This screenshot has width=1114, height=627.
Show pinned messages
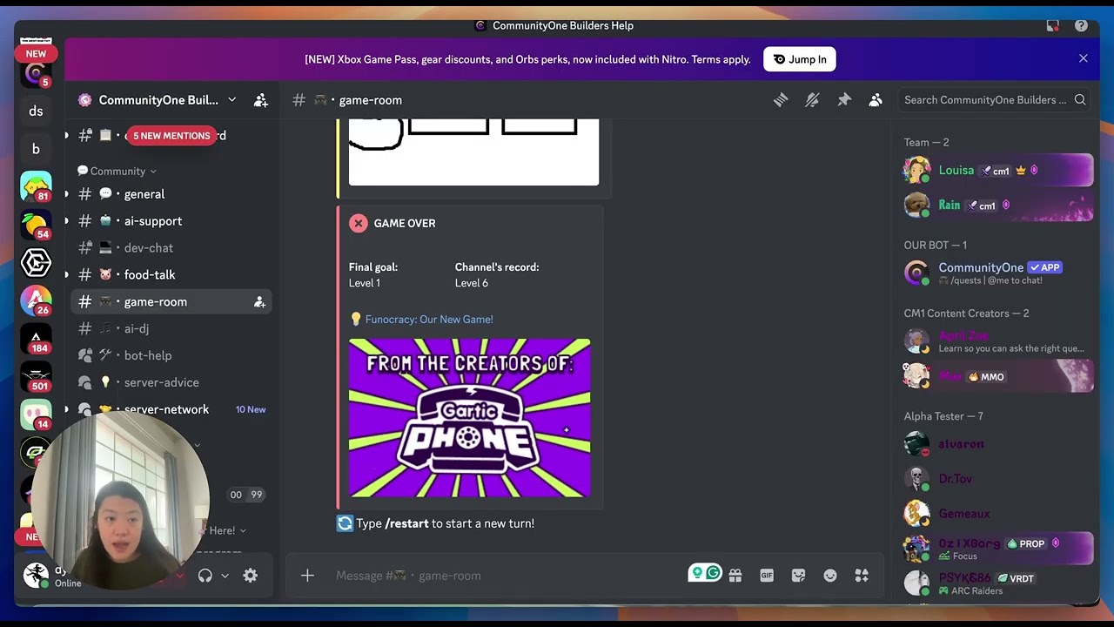[x=844, y=100]
